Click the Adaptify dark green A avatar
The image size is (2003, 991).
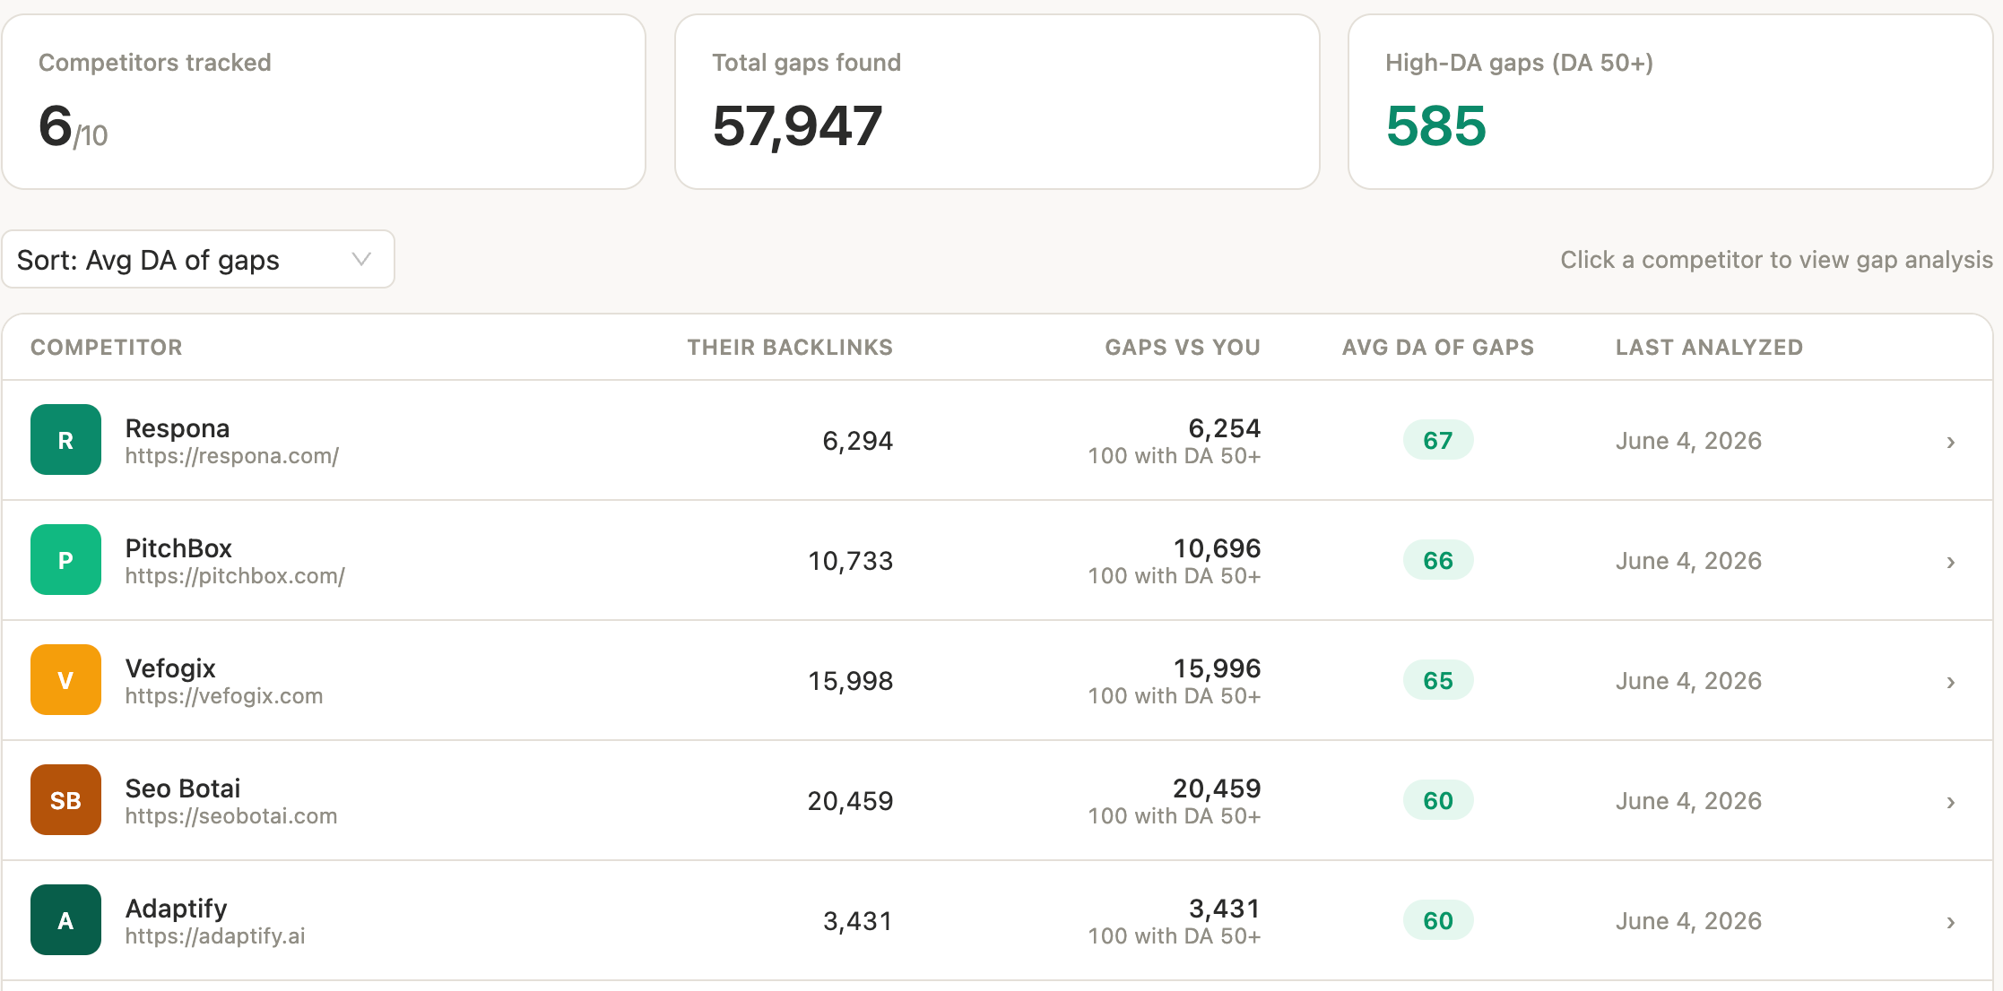pyautogui.click(x=65, y=920)
